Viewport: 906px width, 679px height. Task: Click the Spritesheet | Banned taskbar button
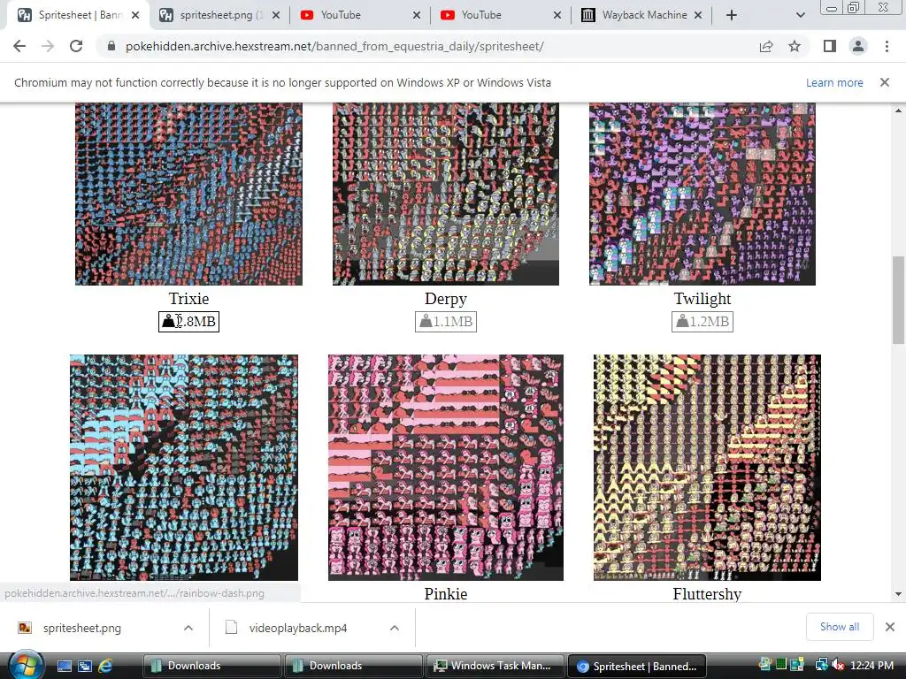pos(637,666)
